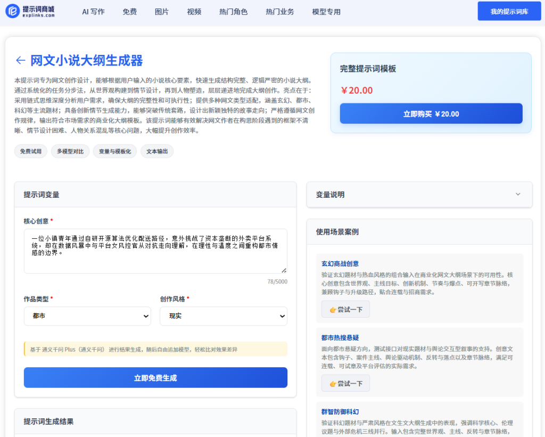Open the 视频 category
Image resolution: width=545 pixels, height=437 pixels.
[x=194, y=12]
